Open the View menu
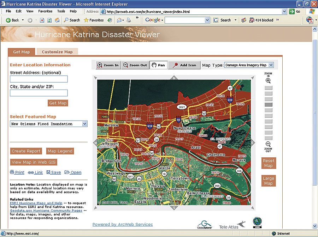 point(30,11)
